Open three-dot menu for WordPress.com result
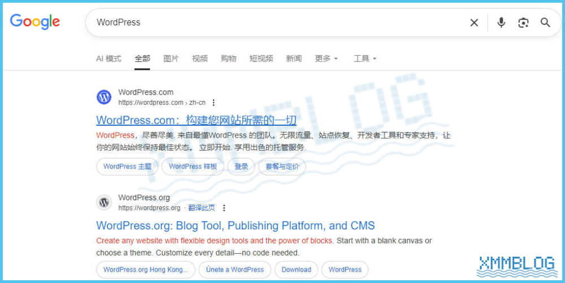 pyautogui.click(x=214, y=103)
